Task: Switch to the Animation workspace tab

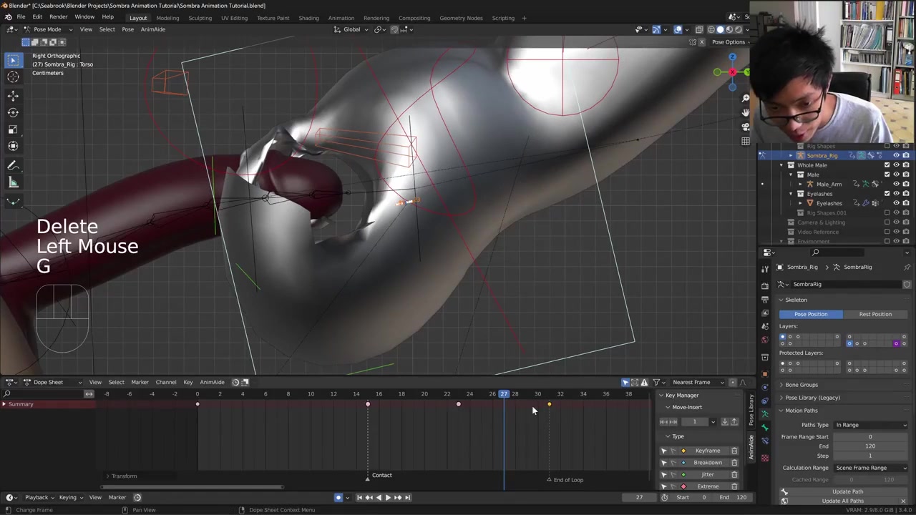Action: (x=341, y=18)
